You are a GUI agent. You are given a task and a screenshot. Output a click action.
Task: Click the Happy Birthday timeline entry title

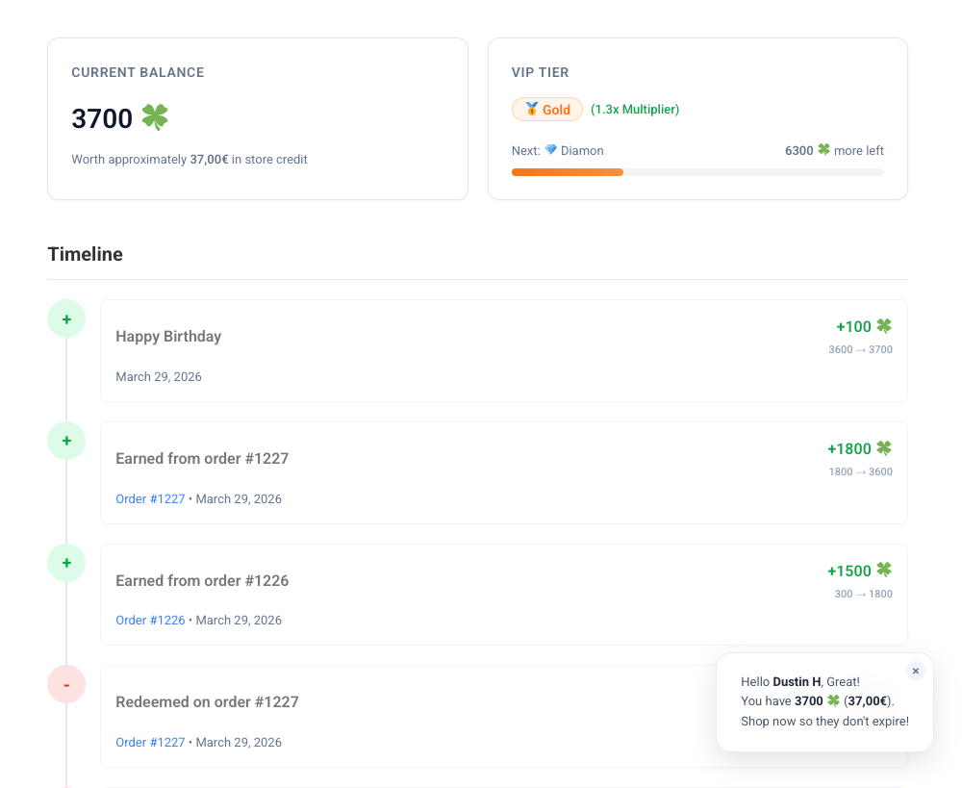pyautogui.click(x=168, y=336)
